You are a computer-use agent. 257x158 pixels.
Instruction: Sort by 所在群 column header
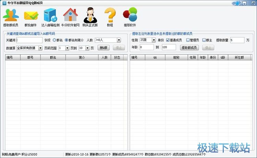click(239, 57)
